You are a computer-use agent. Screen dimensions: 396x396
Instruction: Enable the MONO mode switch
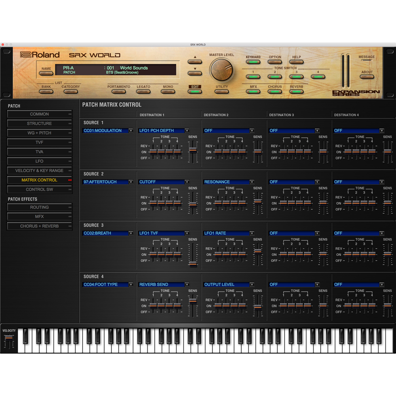[168, 91]
